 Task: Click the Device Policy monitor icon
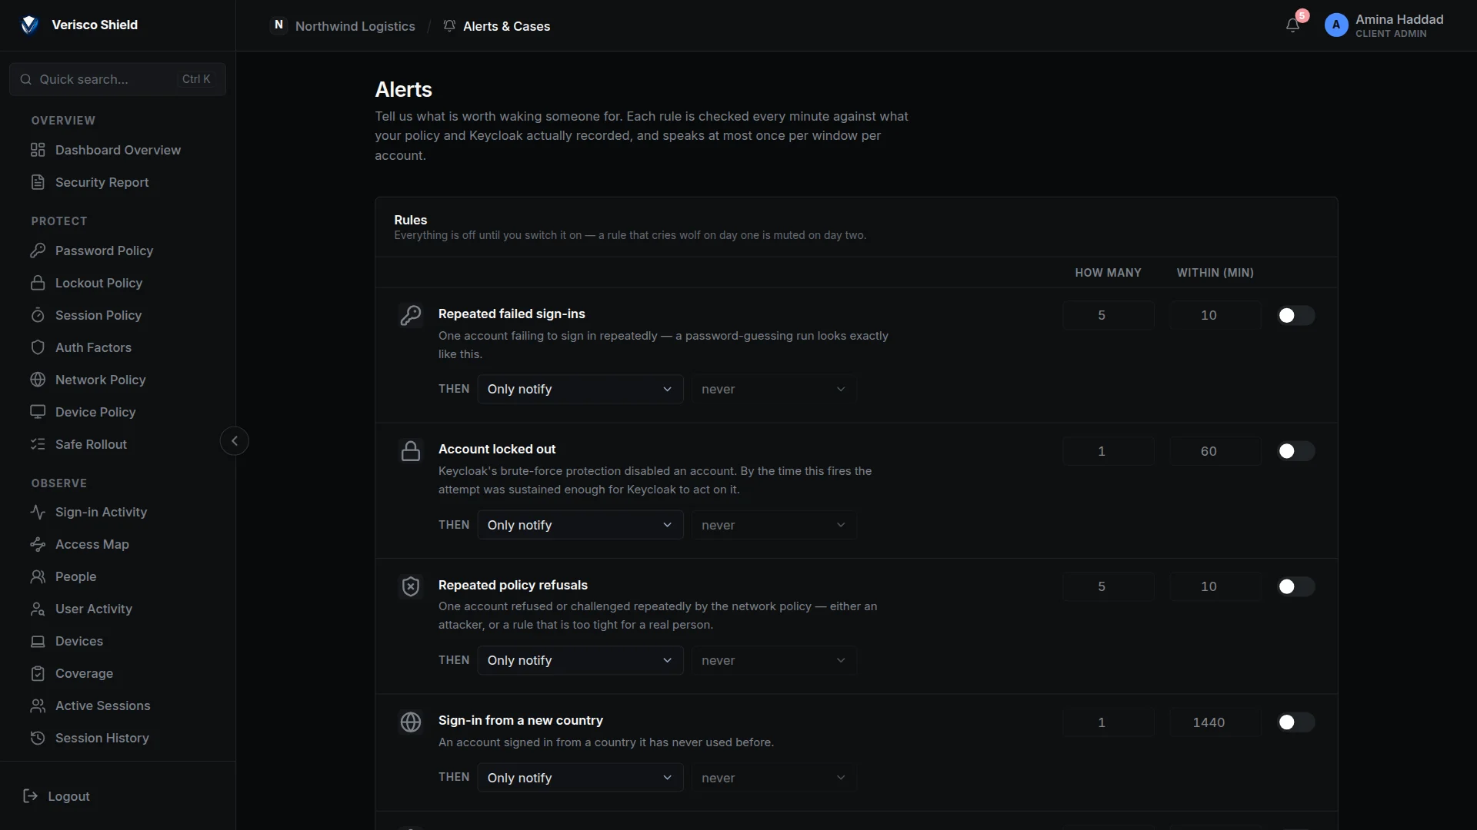[38, 412]
